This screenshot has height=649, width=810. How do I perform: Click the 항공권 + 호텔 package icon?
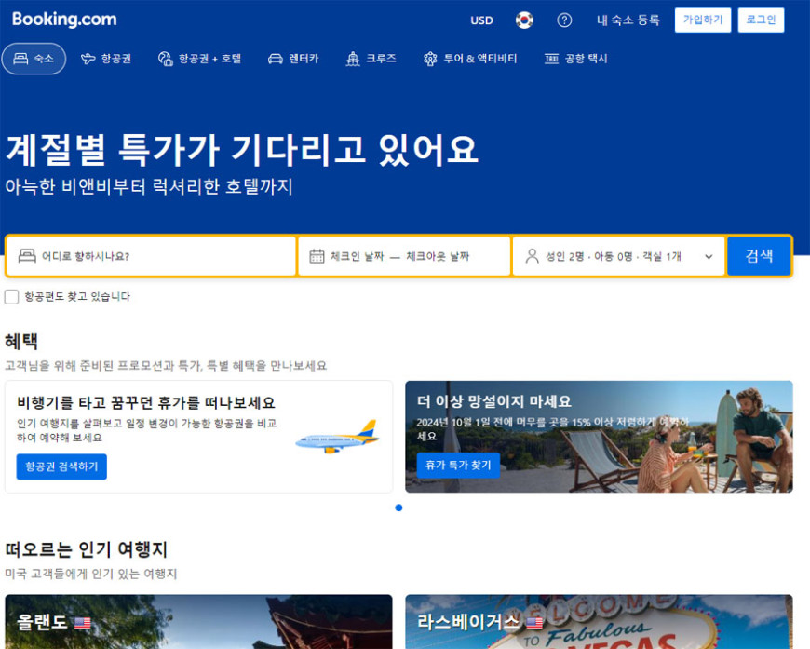[166, 59]
